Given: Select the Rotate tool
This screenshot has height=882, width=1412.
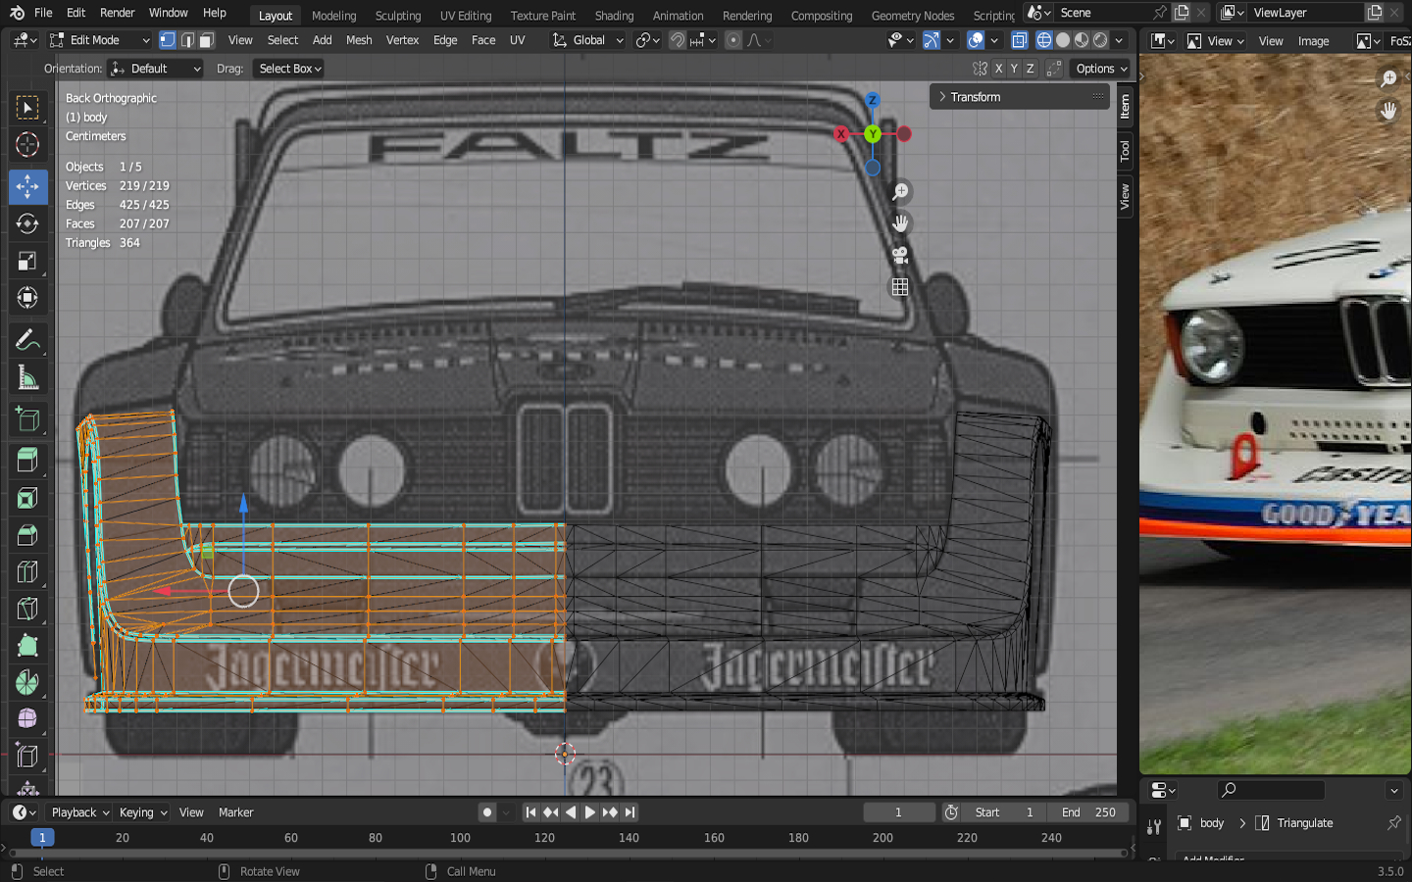Looking at the screenshot, I should click(27, 223).
